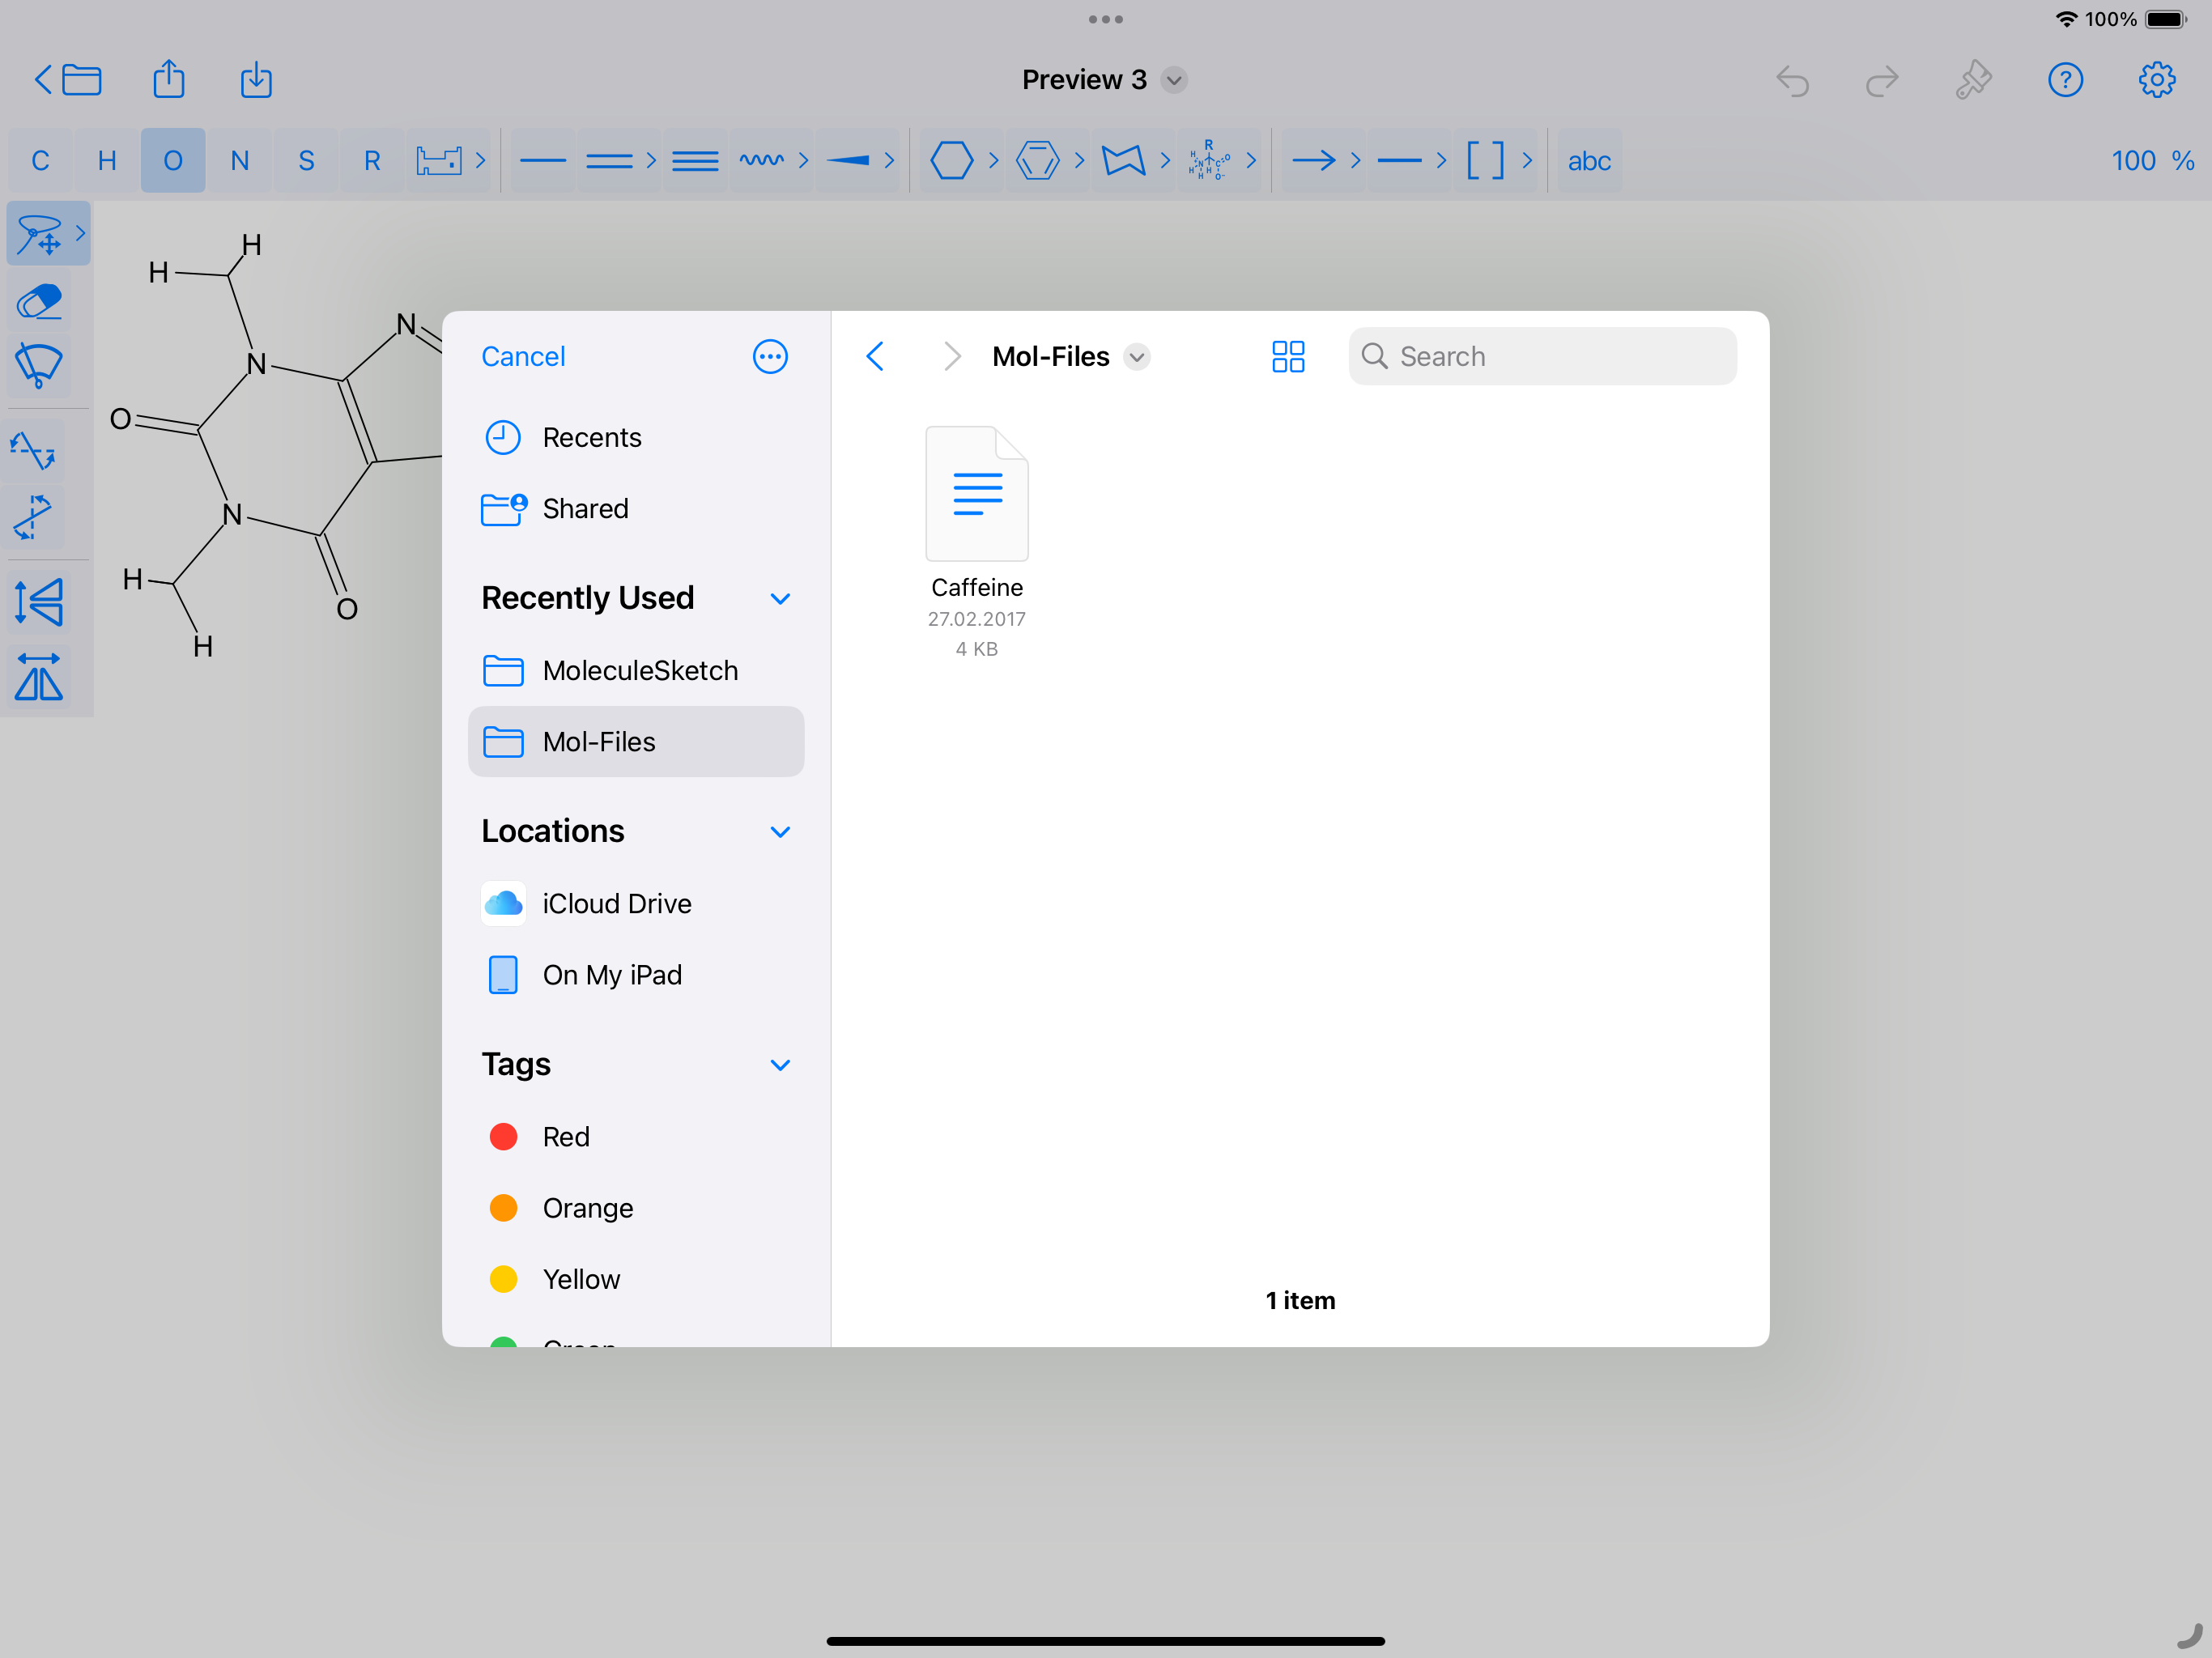Select the eraser tool
This screenshot has height=1658, width=2212.
(x=39, y=301)
